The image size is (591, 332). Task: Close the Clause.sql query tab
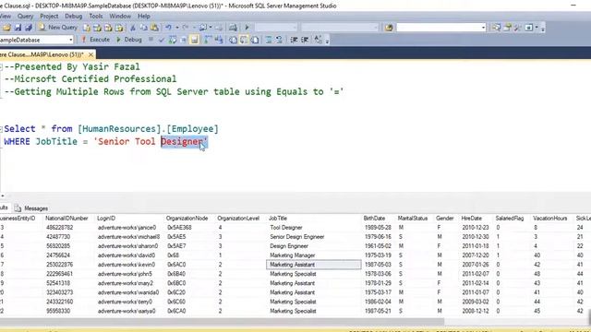click(90, 55)
